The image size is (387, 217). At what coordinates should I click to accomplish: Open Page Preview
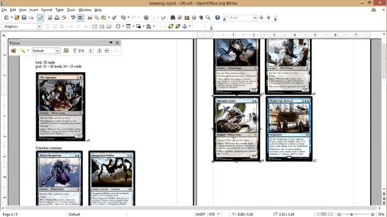(x=64, y=17)
